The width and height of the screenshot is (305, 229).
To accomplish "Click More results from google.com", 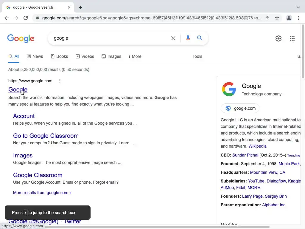I will pyautogui.click(x=42, y=193).
